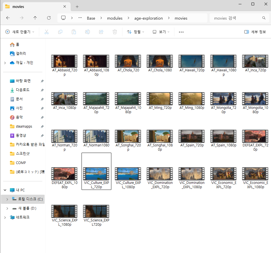Screen dimensions: 271x253
Task: Click the Share icon in toolbar
Action: pos(101,32)
